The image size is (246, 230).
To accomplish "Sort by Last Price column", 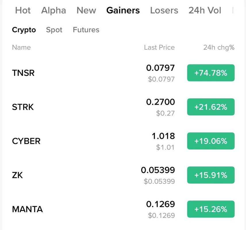I will [x=159, y=47].
